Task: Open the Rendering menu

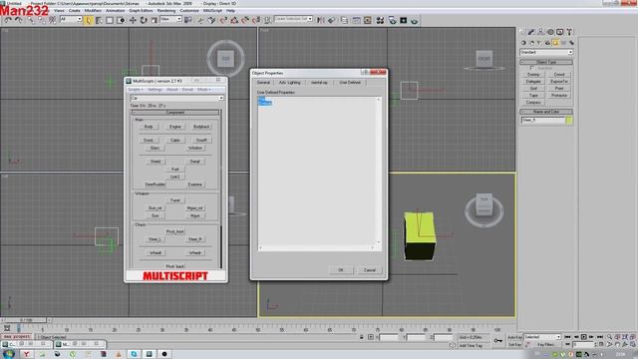Action: 166,11
